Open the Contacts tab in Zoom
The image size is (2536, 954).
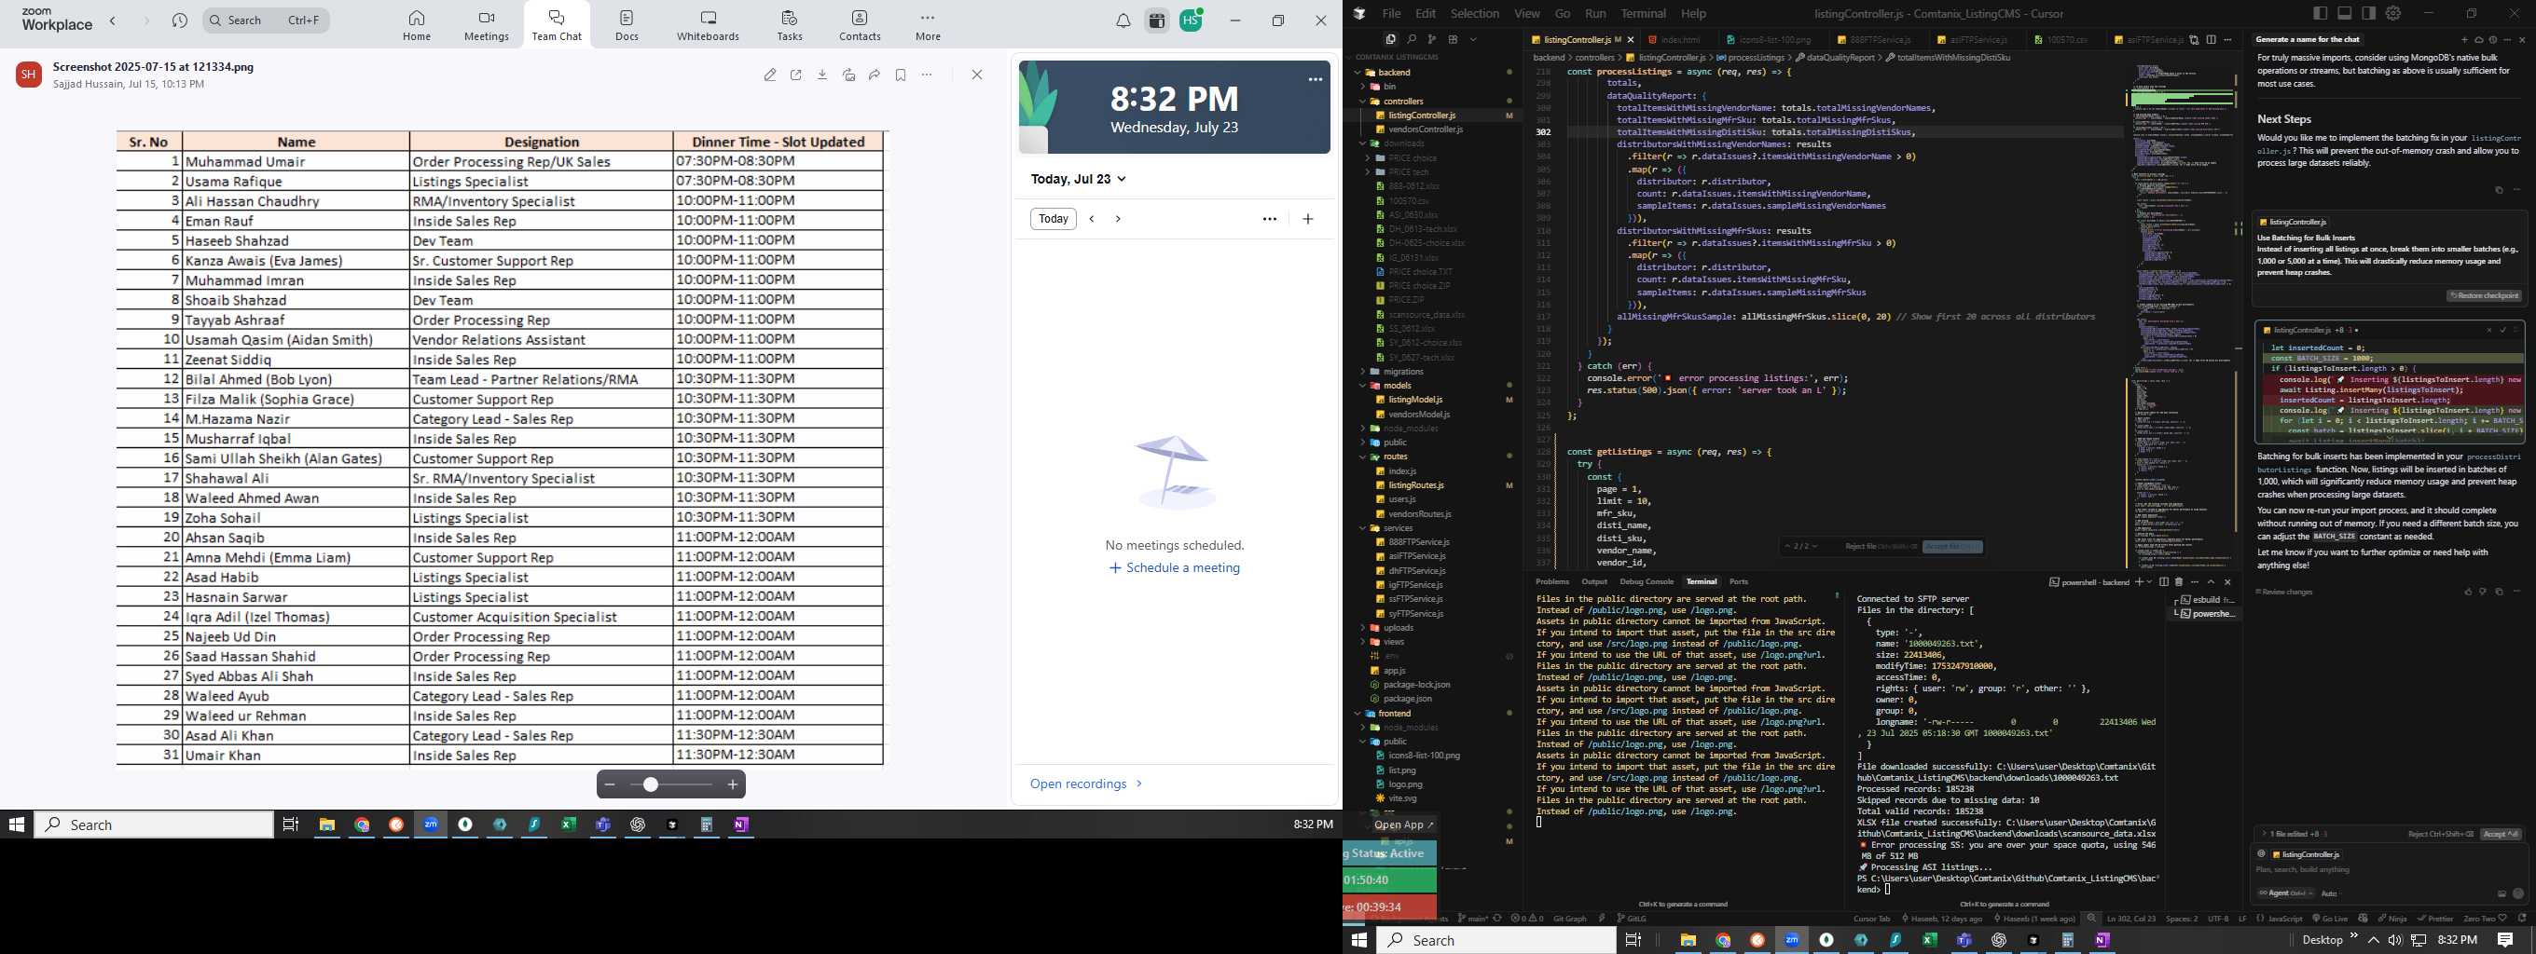click(x=860, y=25)
